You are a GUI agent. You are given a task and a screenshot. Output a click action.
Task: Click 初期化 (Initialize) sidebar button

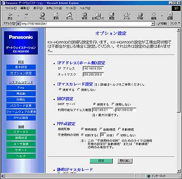tap(21, 100)
